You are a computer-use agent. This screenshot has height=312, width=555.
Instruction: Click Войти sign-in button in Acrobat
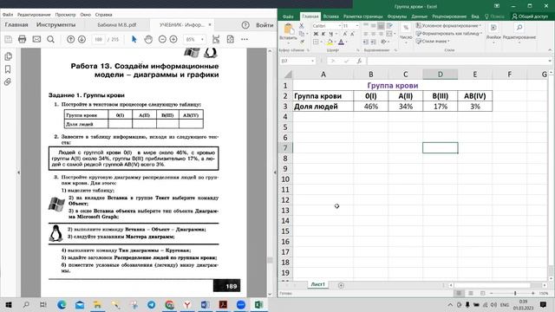264,25
